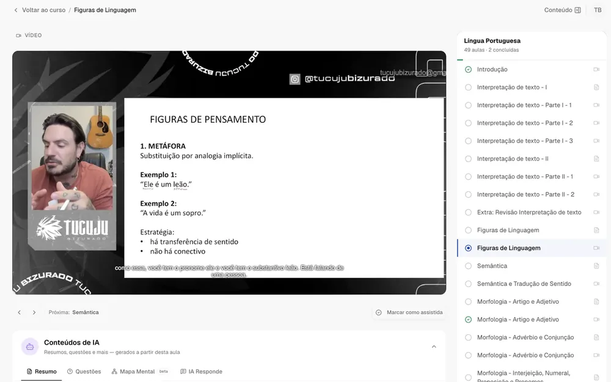Click video icon on Extra: Revisão Interpretação de texto row
Image resolution: width=611 pixels, height=382 pixels.
(x=596, y=213)
